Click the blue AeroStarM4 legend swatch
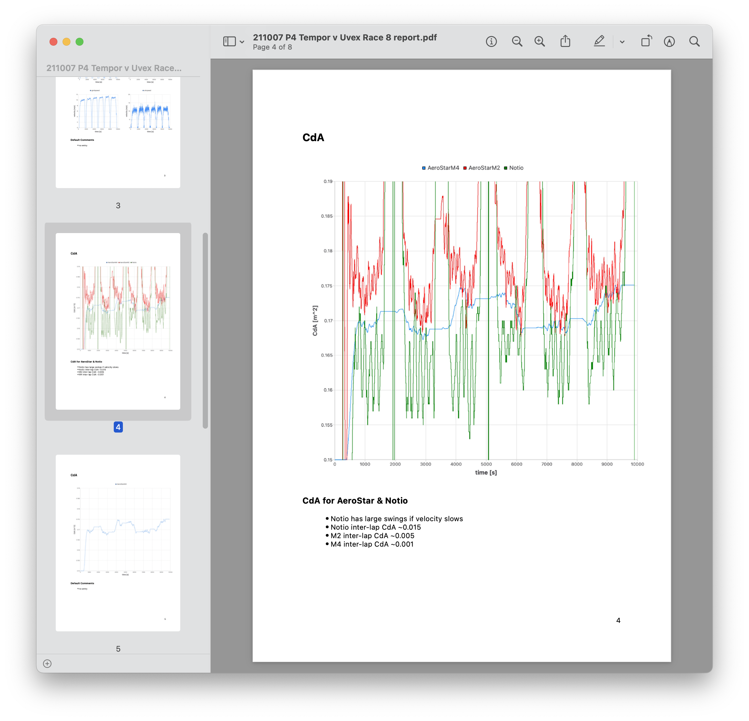749x721 pixels. tap(424, 168)
